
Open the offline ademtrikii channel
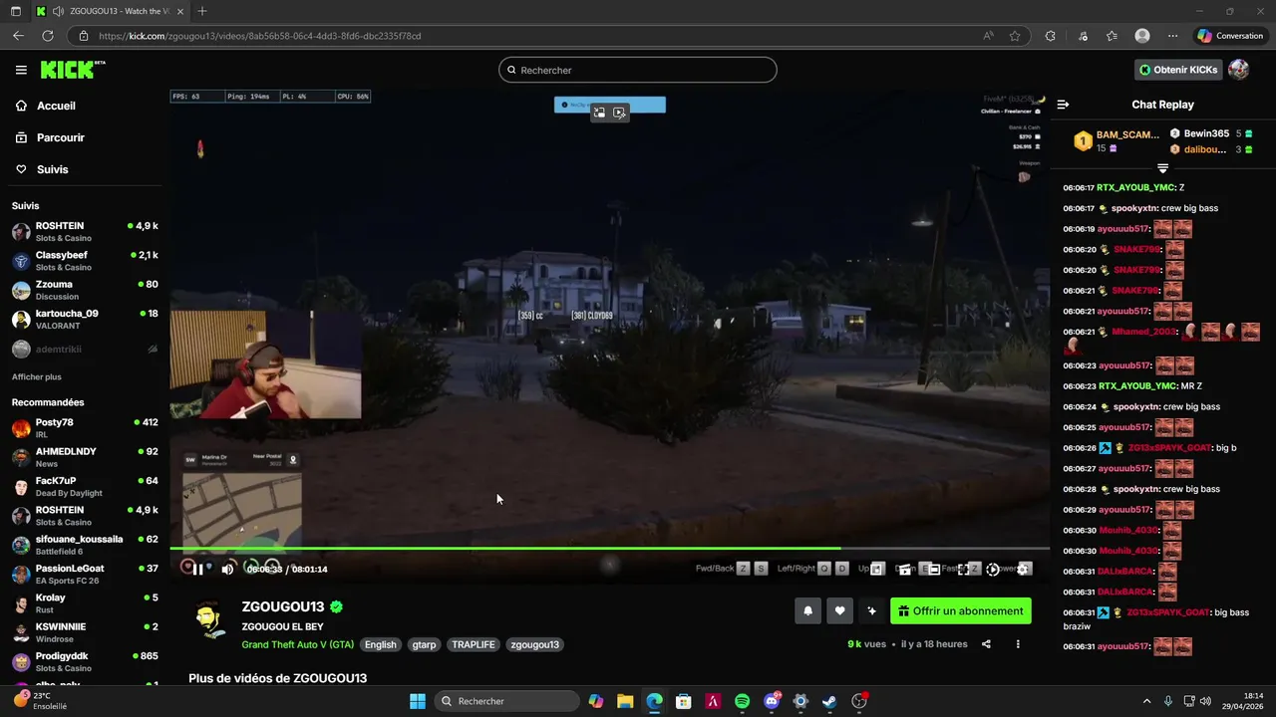coord(85,350)
